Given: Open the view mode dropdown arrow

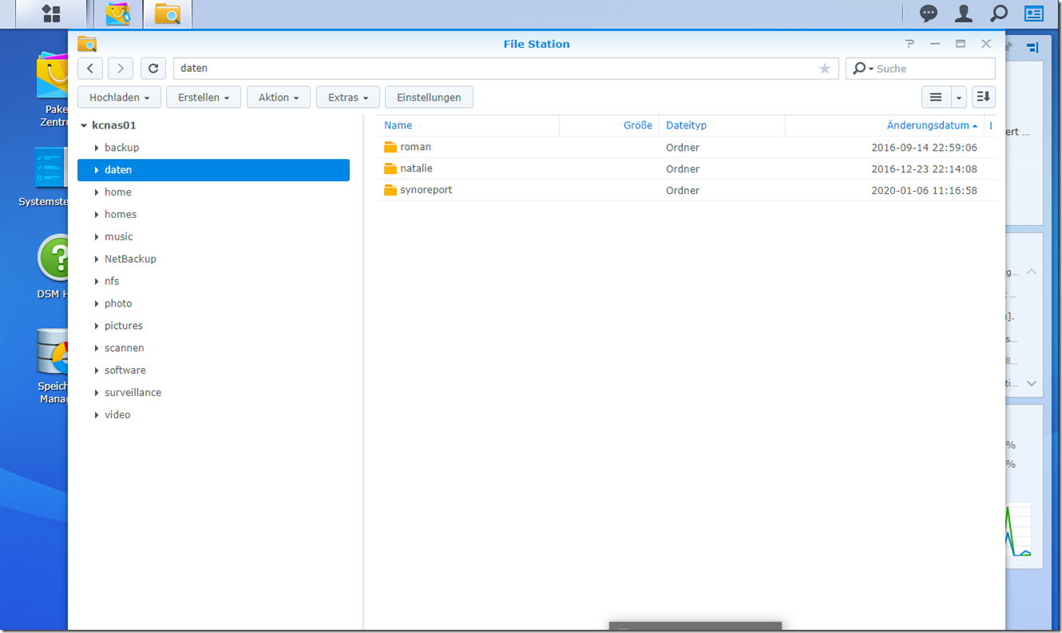Looking at the screenshot, I should coord(959,97).
